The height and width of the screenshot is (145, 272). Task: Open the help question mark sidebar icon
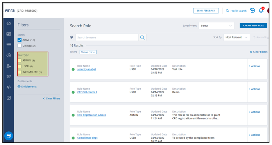9,98
